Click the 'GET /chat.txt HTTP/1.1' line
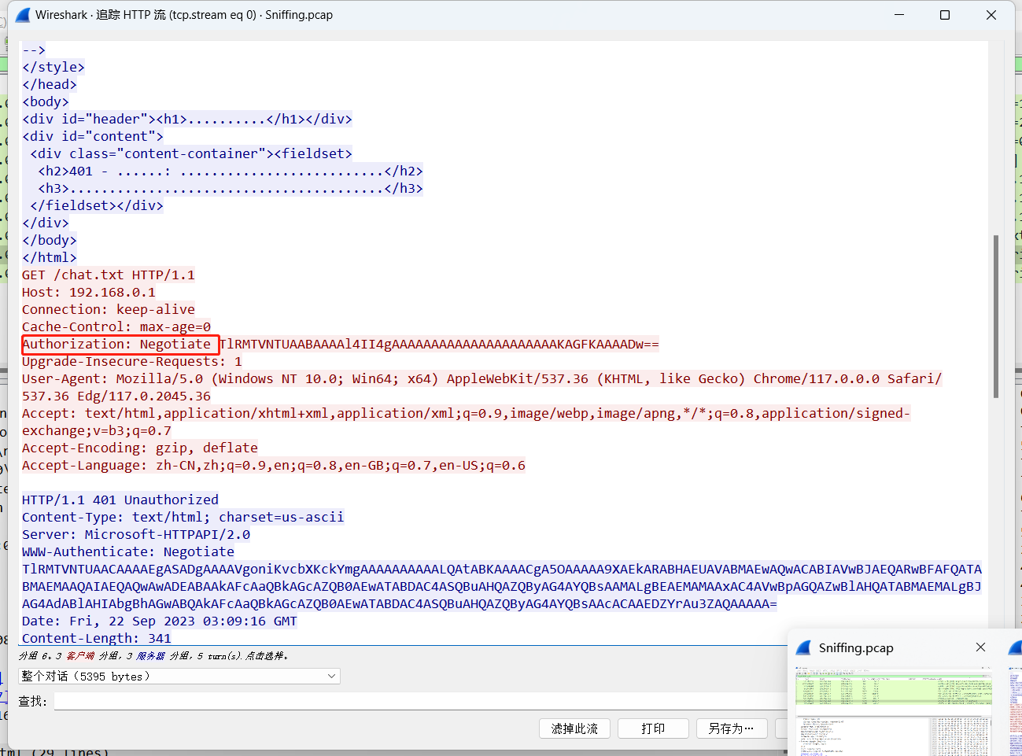1022x756 pixels. coord(109,275)
